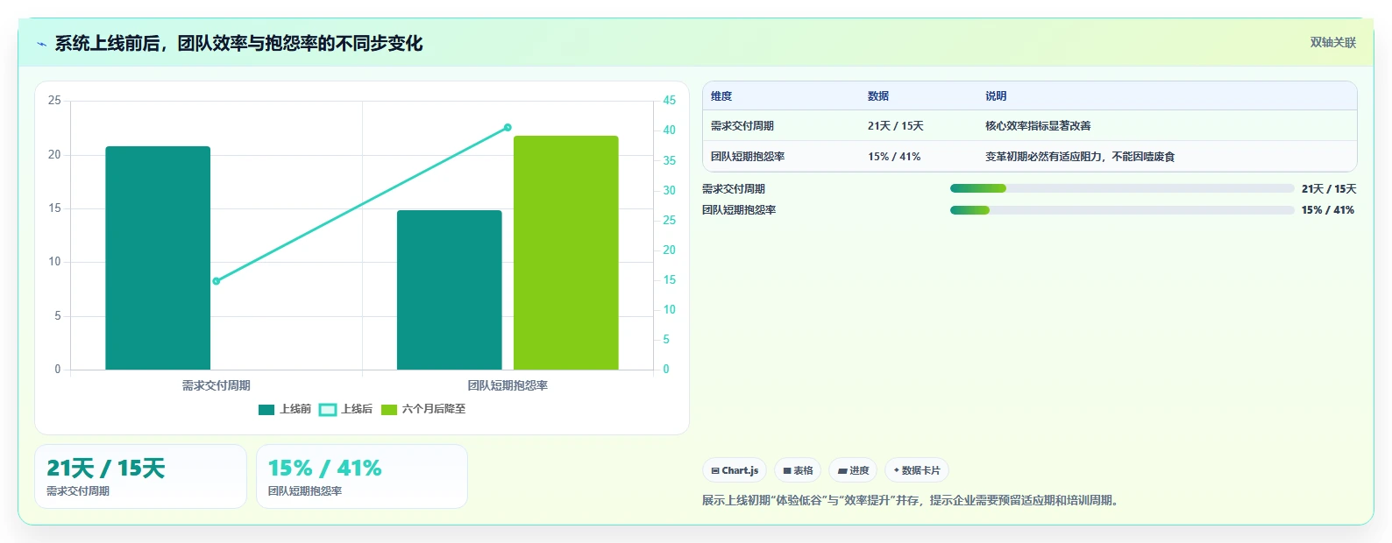Click the 15% / 41% value right of the progress bar
Viewport: 1392px width, 543px height.
[1328, 210]
